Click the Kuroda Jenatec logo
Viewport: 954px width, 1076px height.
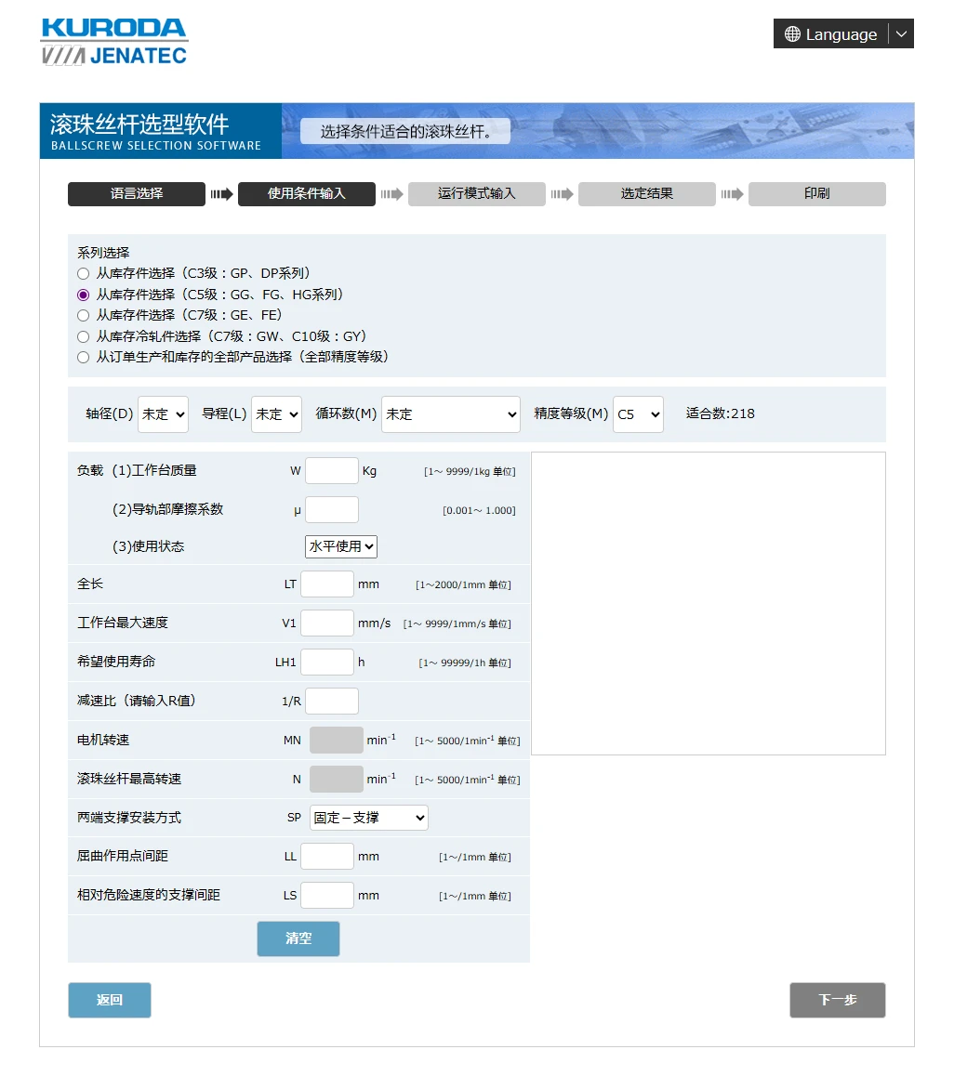[113, 42]
